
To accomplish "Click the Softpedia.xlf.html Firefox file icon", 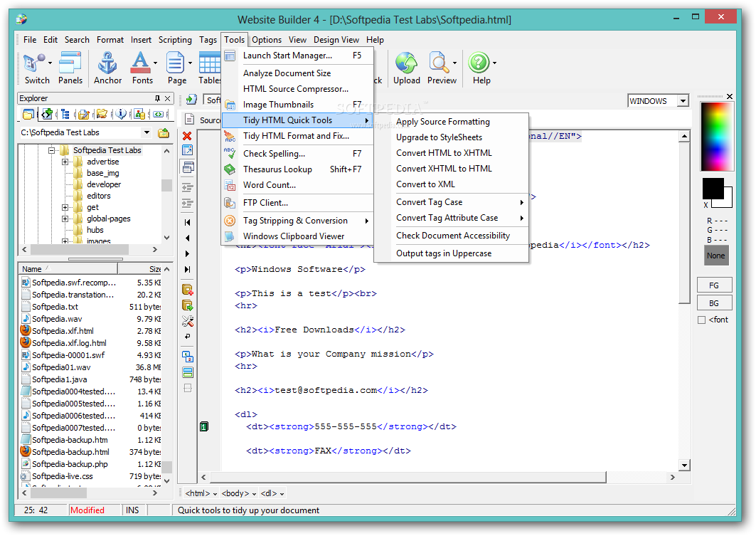I will pos(26,330).
